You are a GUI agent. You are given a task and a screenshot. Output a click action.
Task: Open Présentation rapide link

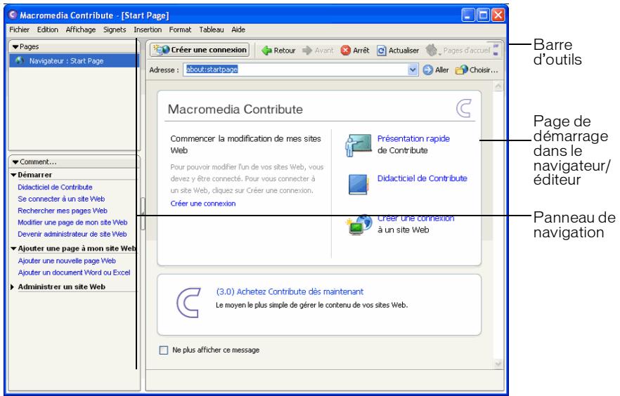click(x=413, y=138)
